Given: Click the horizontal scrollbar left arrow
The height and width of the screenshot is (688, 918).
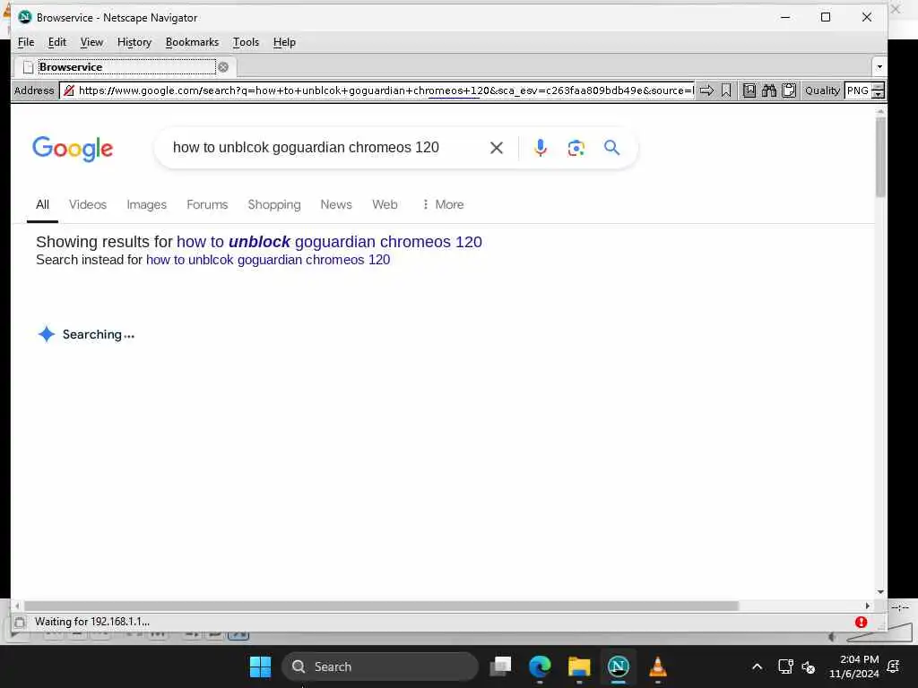Looking at the screenshot, I should click(18, 606).
